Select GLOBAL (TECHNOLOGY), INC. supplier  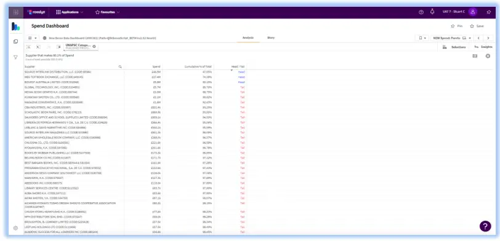click(x=52, y=87)
